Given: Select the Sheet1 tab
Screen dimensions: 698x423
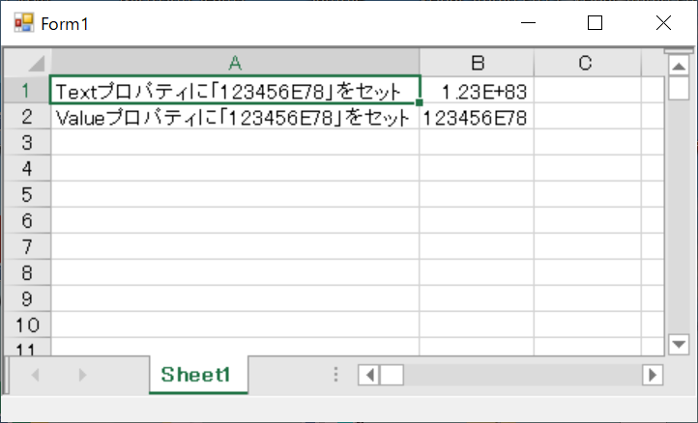Looking at the screenshot, I should point(198,375).
